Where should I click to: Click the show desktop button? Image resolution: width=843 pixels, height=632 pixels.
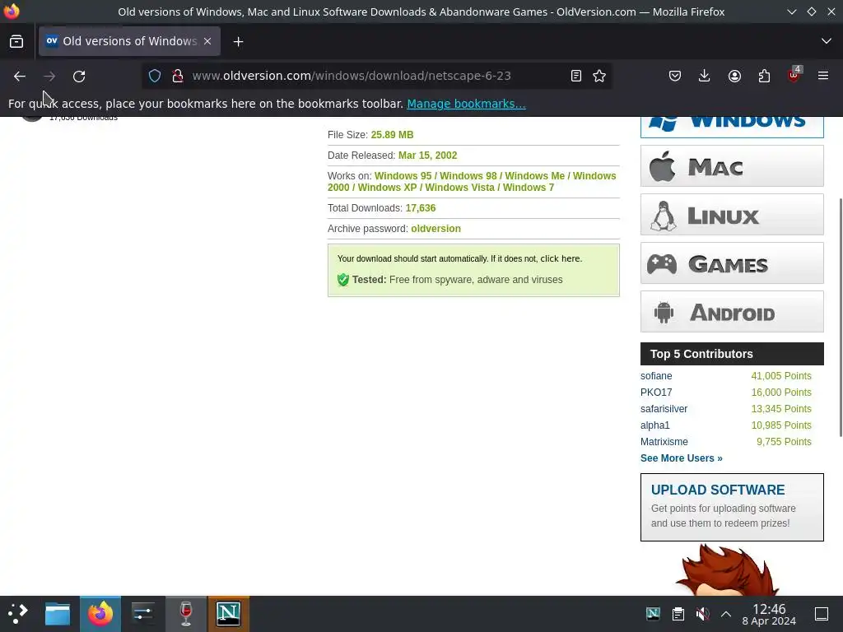[822, 614]
